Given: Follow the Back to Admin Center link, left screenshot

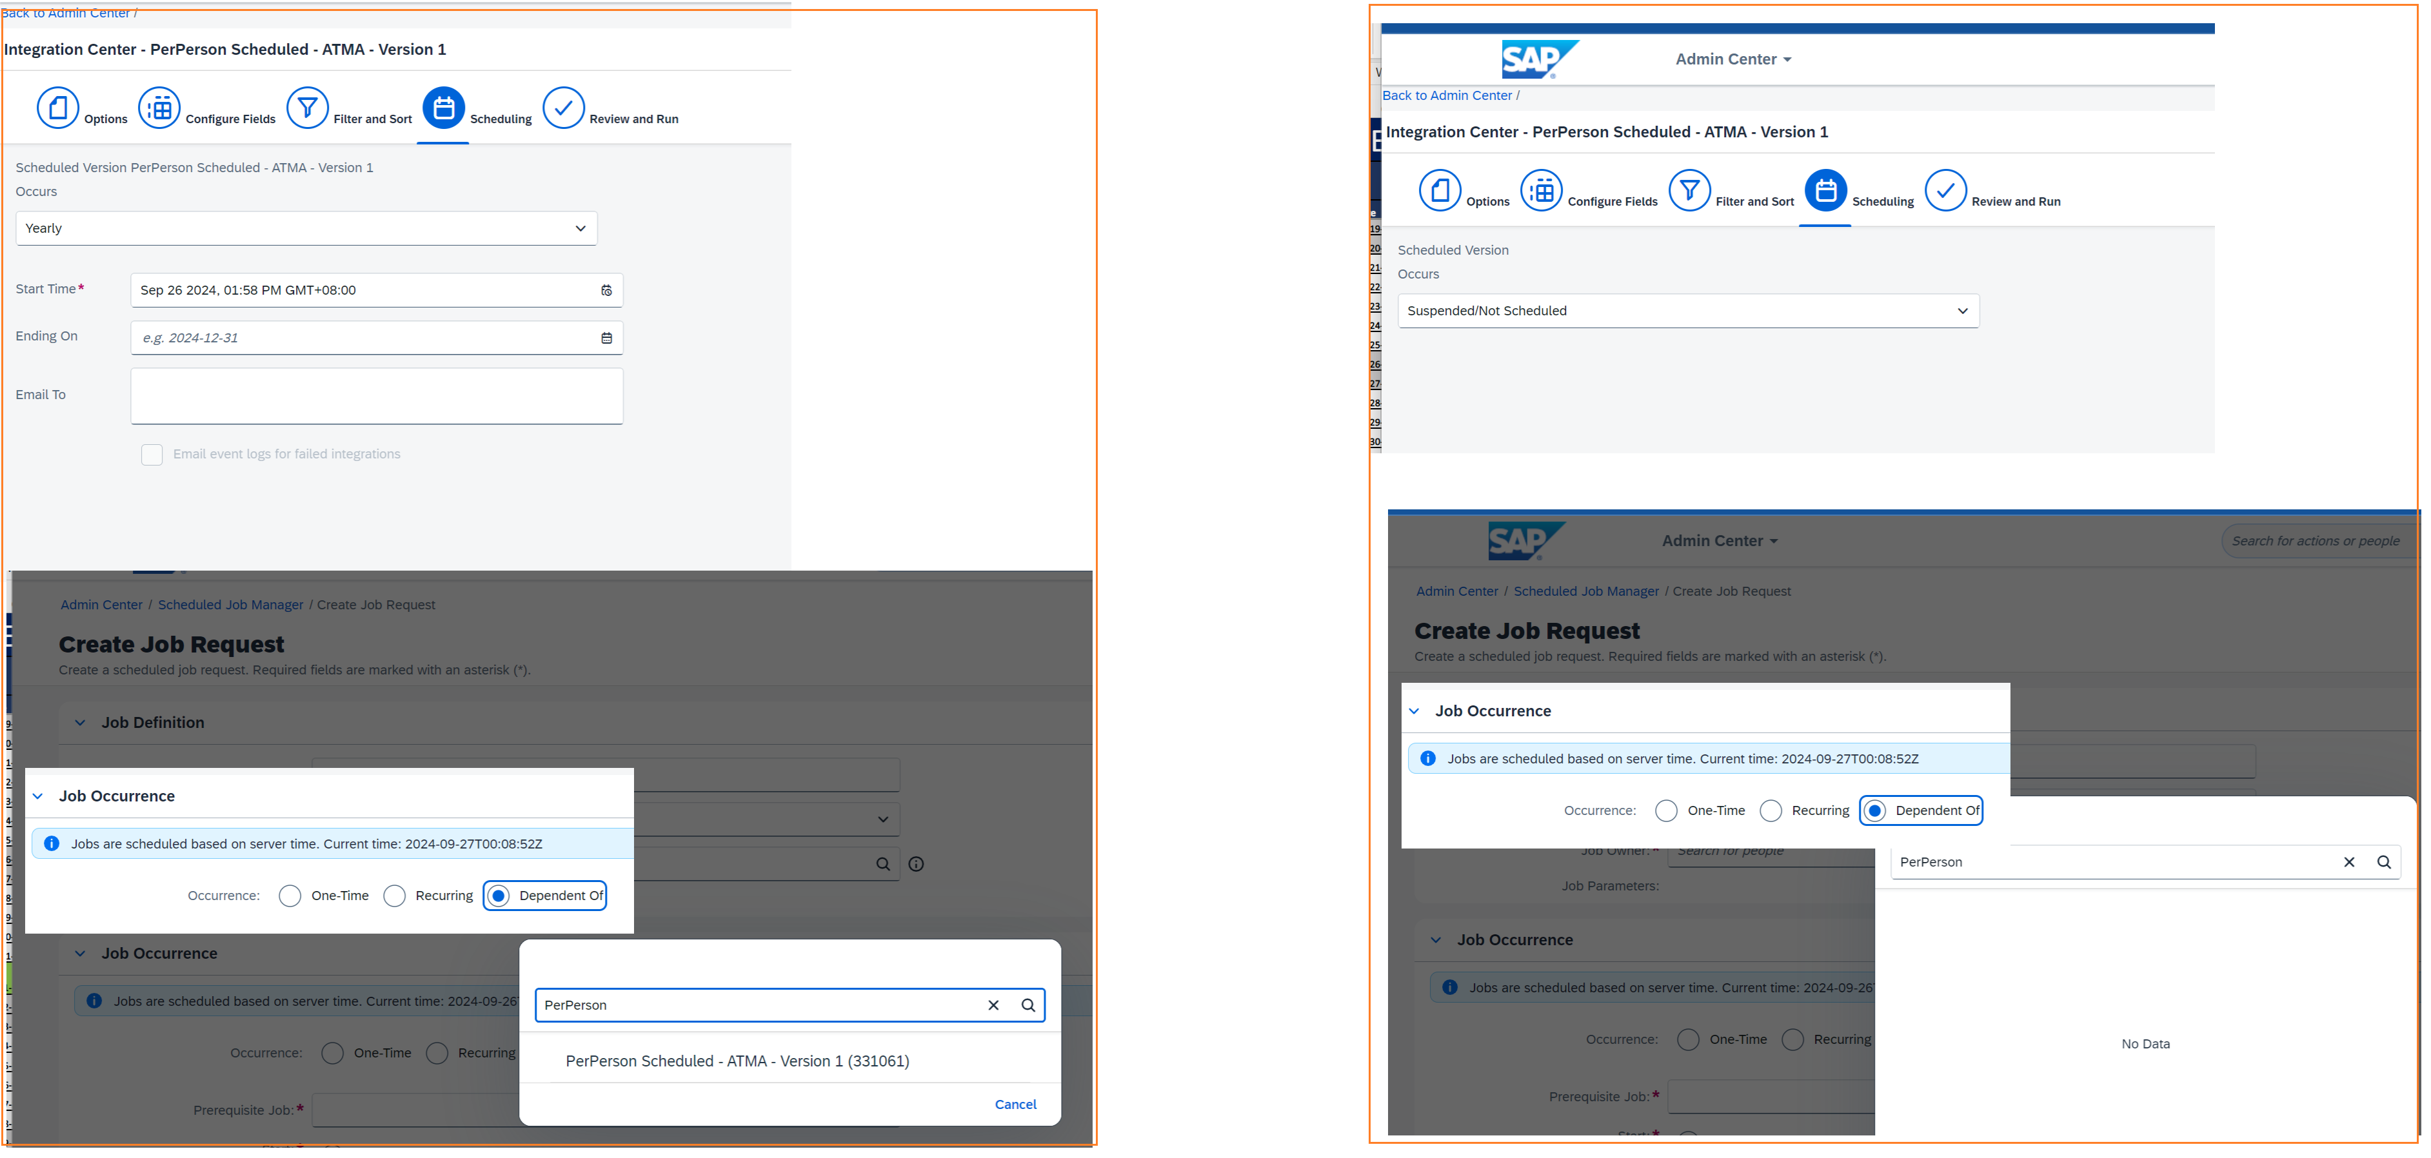Looking at the screenshot, I should [65, 12].
